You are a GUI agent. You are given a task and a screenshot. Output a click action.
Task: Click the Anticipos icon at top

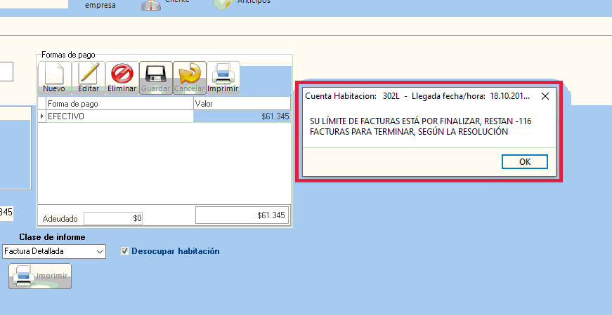(222, 4)
